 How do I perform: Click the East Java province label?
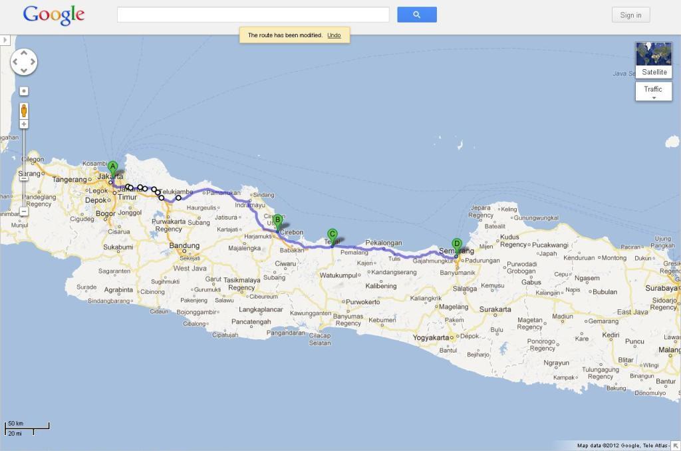coord(632,312)
